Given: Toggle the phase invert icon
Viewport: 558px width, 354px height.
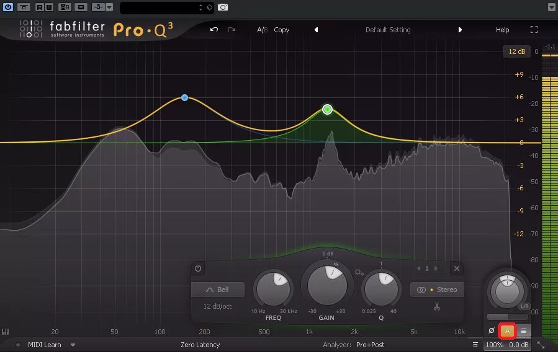Looking at the screenshot, I should click(491, 330).
